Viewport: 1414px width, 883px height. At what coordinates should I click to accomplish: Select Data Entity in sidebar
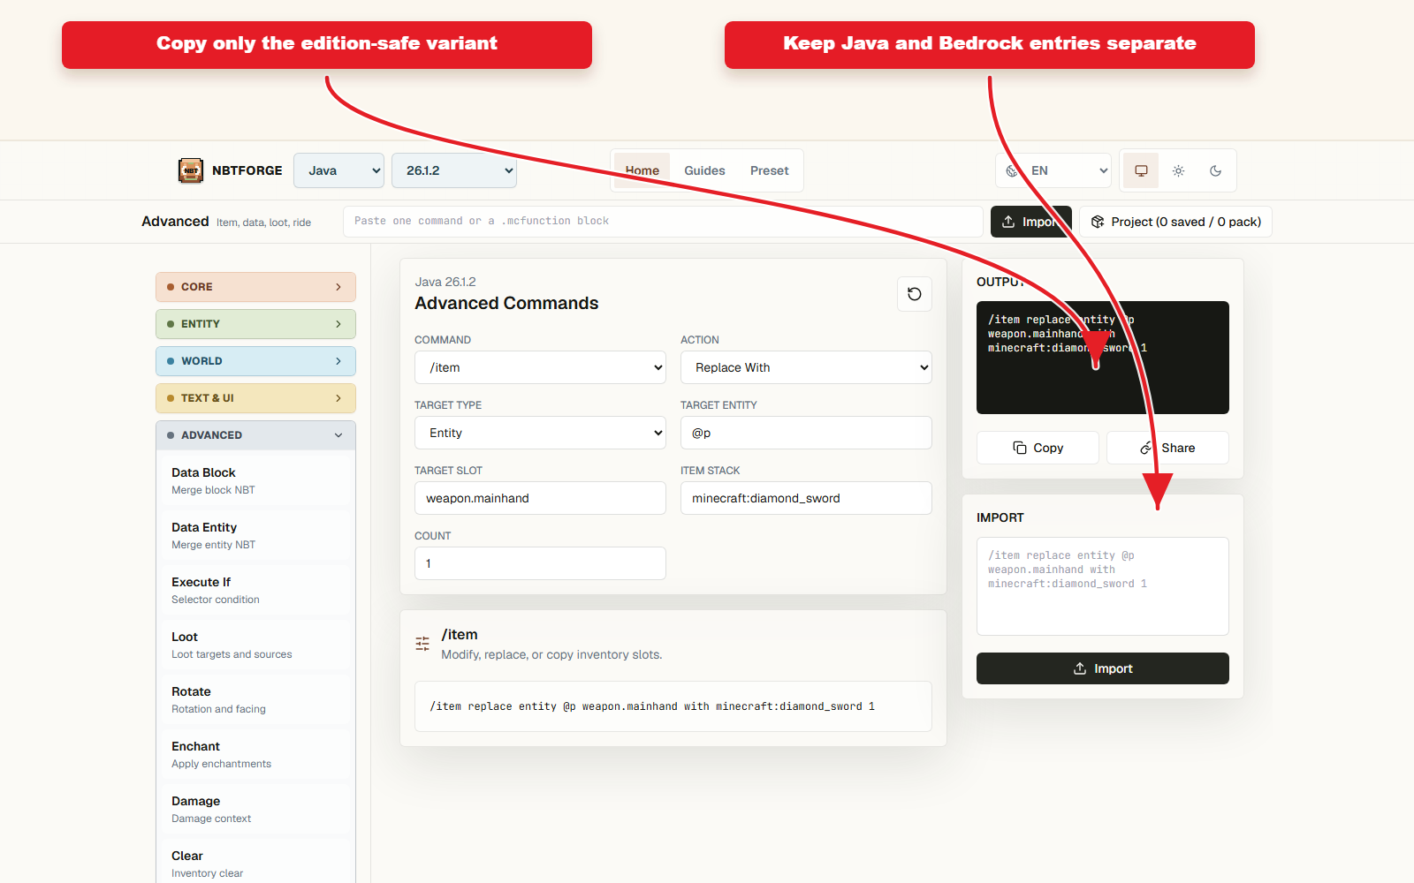(x=255, y=535)
